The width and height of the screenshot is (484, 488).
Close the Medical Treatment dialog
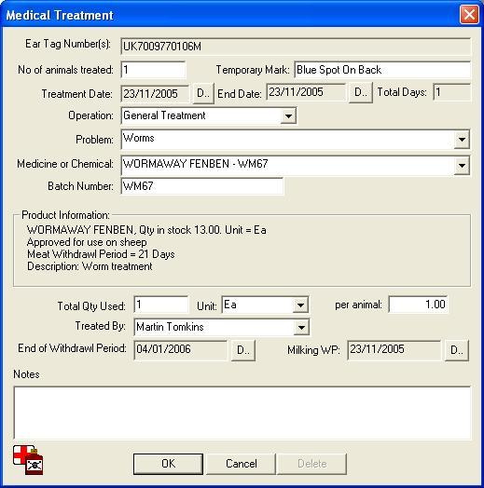[469, 14]
